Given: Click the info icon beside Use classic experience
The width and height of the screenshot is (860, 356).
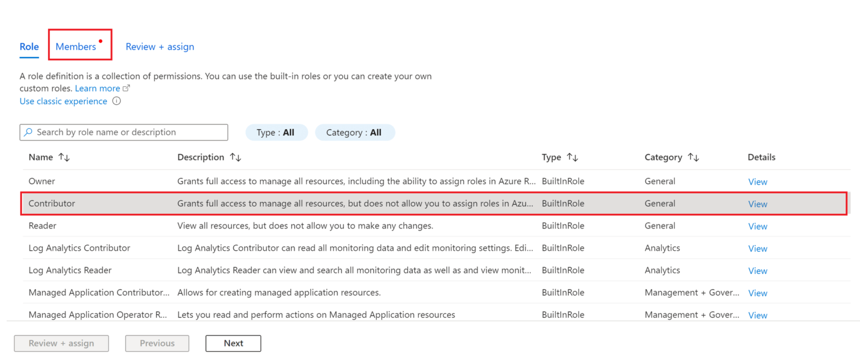Looking at the screenshot, I should pos(116,101).
